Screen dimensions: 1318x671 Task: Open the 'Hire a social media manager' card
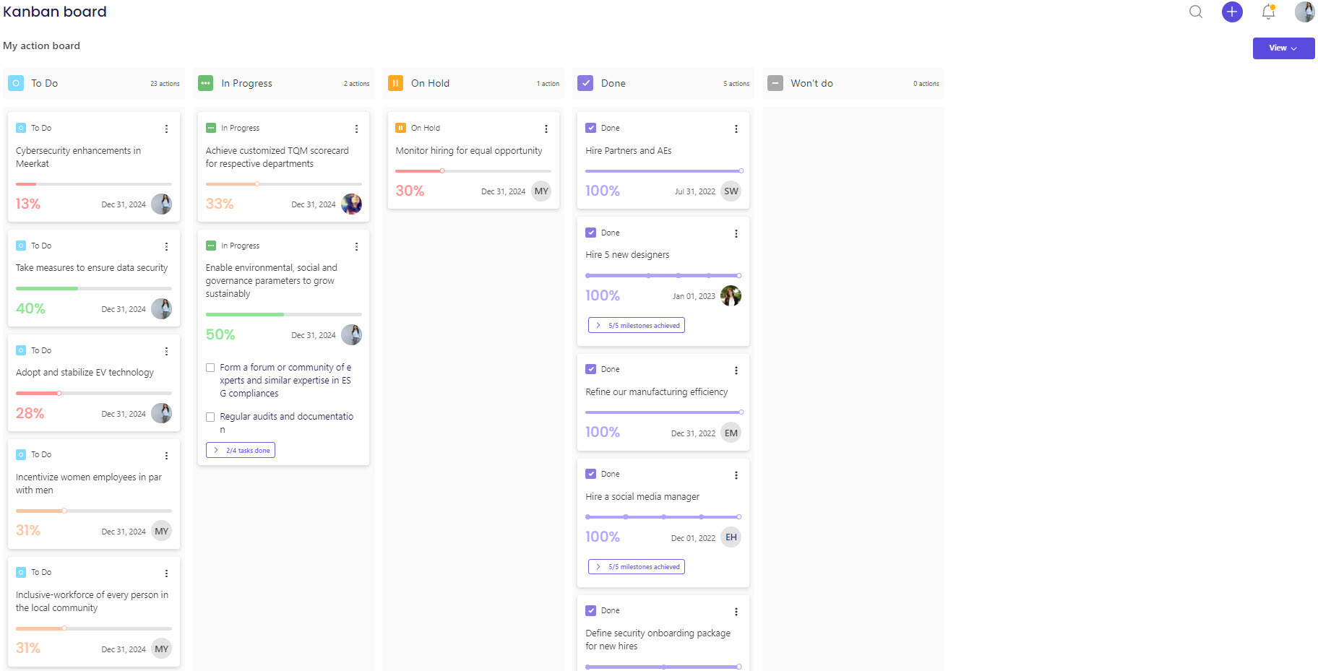coord(642,496)
